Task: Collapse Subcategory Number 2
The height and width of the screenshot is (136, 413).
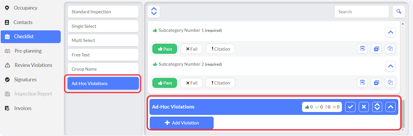Action: pos(390,66)
